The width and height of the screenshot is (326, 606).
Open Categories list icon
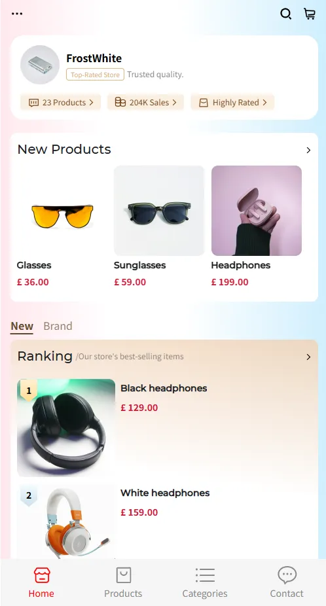(x=205, y=575)
